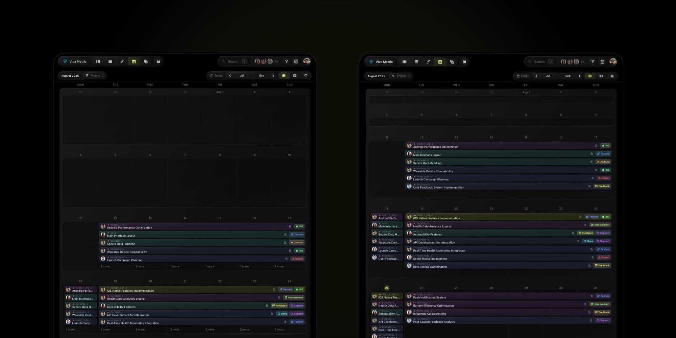The width and height of the screenshot is (676, 338).
Task: Click the notification settings icon beside the filter
Action: pyautogui.click(x=296, y=61)
